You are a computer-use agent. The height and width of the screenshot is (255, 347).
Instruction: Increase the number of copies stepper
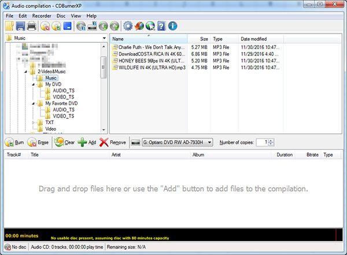[x=270, y=140]
